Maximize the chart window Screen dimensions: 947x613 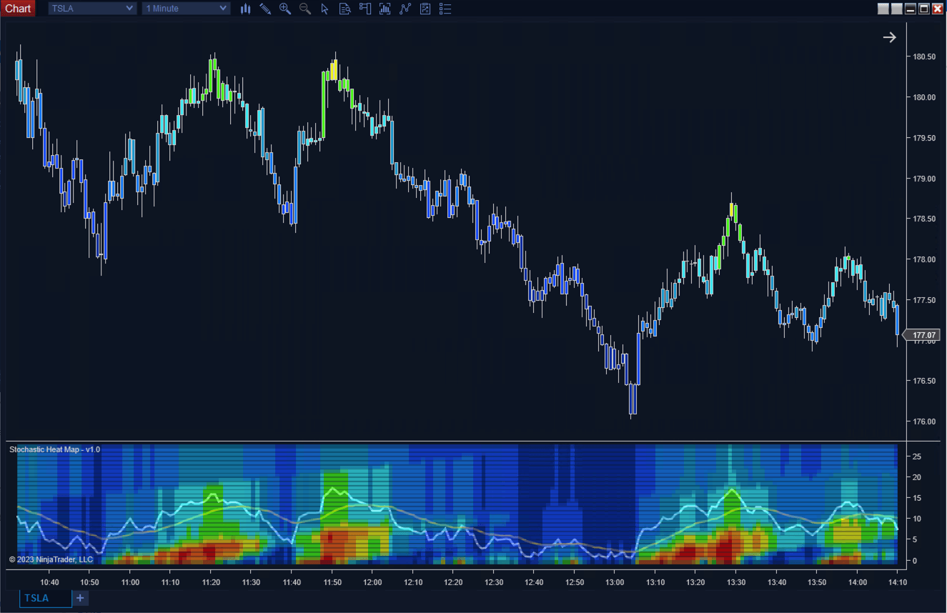923,9
